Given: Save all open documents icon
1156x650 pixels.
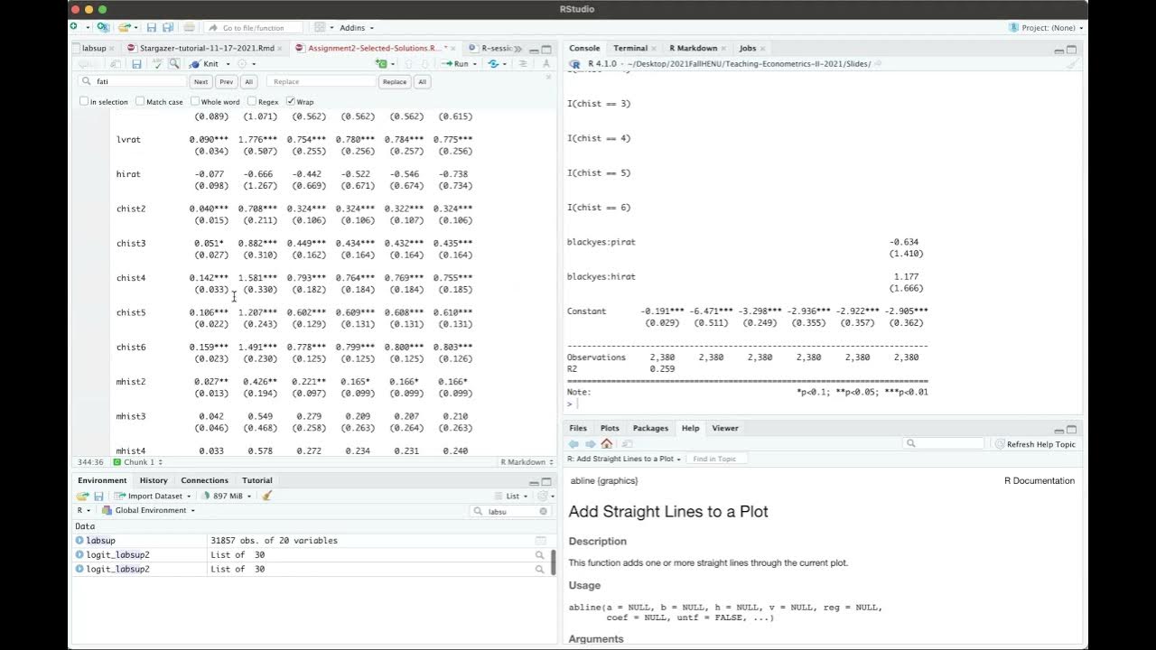Looking at the screenshot, I should (168, 27).
